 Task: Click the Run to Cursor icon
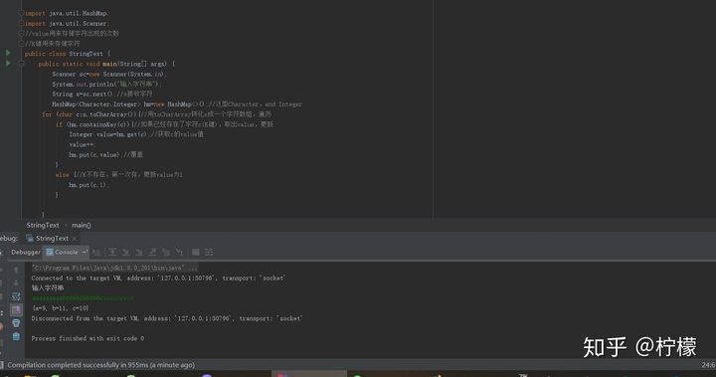tap(179, 252)
